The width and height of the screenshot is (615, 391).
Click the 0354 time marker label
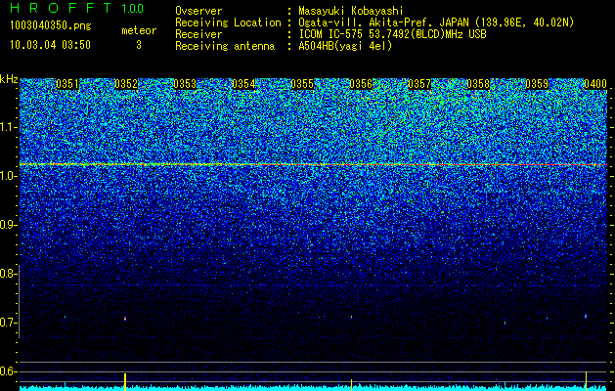243,84
